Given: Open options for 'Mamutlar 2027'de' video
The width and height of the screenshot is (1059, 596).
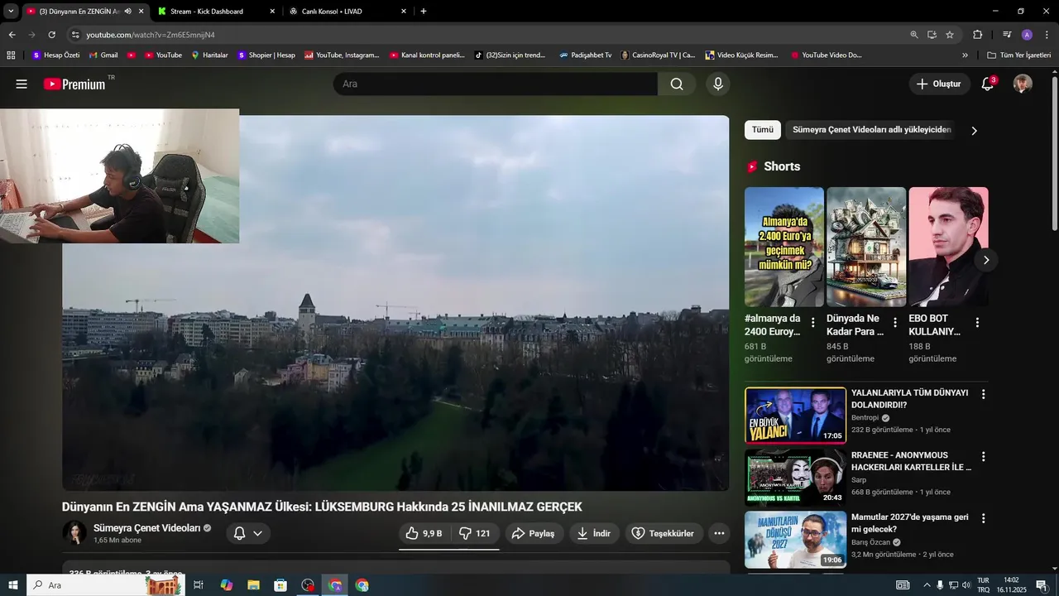Looking at the screenshot, I should (x=984, y=518).
